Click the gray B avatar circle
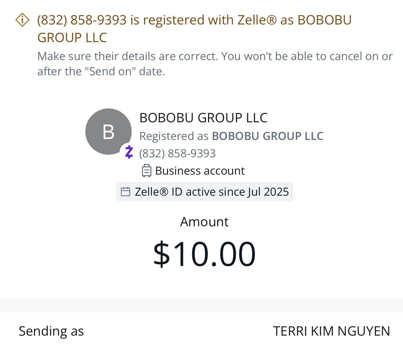403x352 pixels. tap(108, 132)
